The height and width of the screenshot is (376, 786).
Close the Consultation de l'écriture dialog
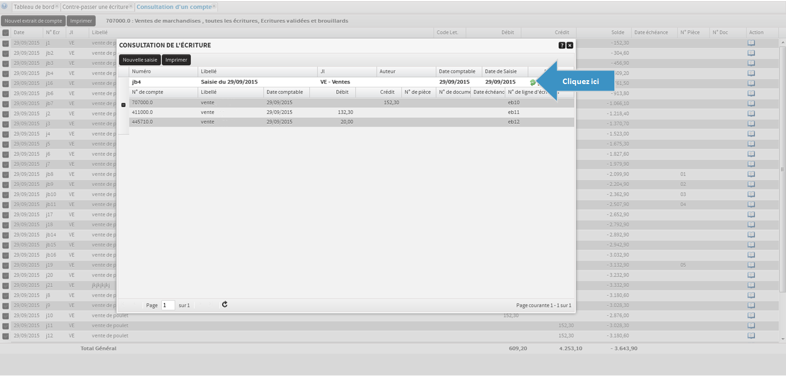click(570, 45)
